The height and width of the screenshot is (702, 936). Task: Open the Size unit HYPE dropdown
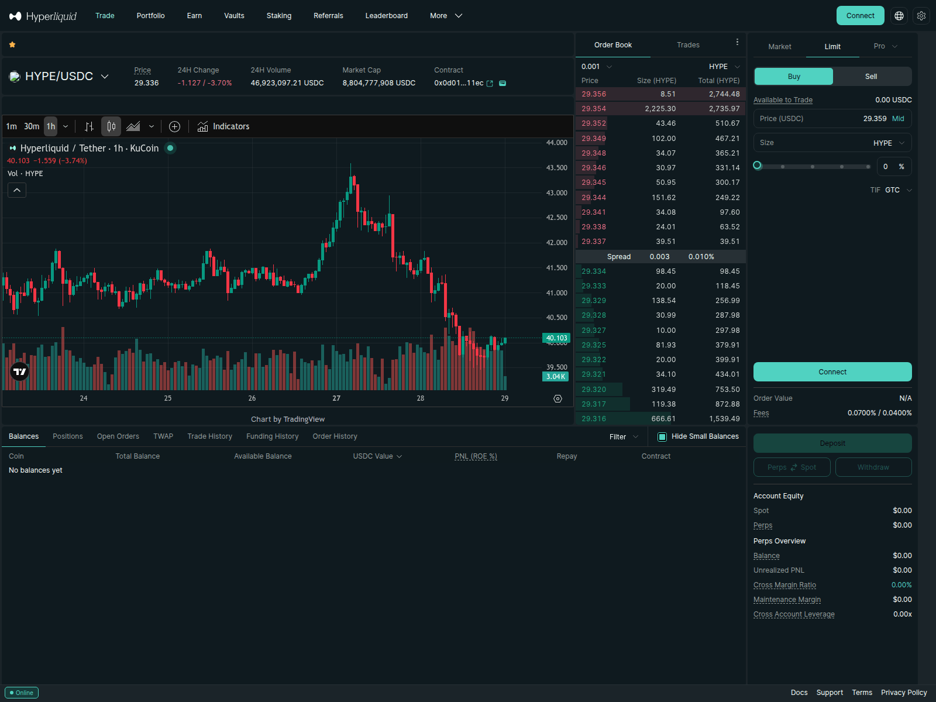(889, 143)
